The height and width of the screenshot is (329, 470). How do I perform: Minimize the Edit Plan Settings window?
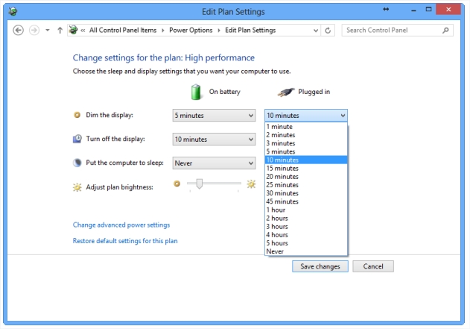point(413,10)
